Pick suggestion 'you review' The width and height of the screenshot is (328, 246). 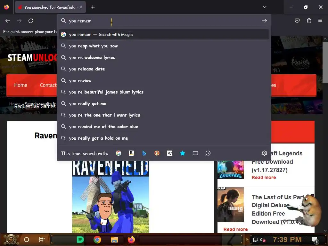[x=164, y=80]
